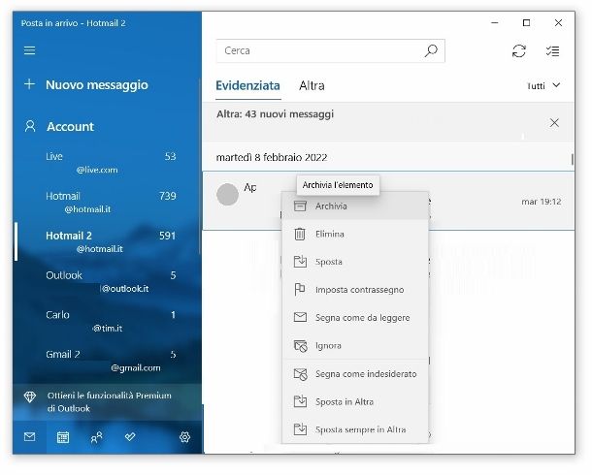Click the 'mar 19:12' message timestamp
Viewport: 592px width, 475px height.
pos(542,202)
